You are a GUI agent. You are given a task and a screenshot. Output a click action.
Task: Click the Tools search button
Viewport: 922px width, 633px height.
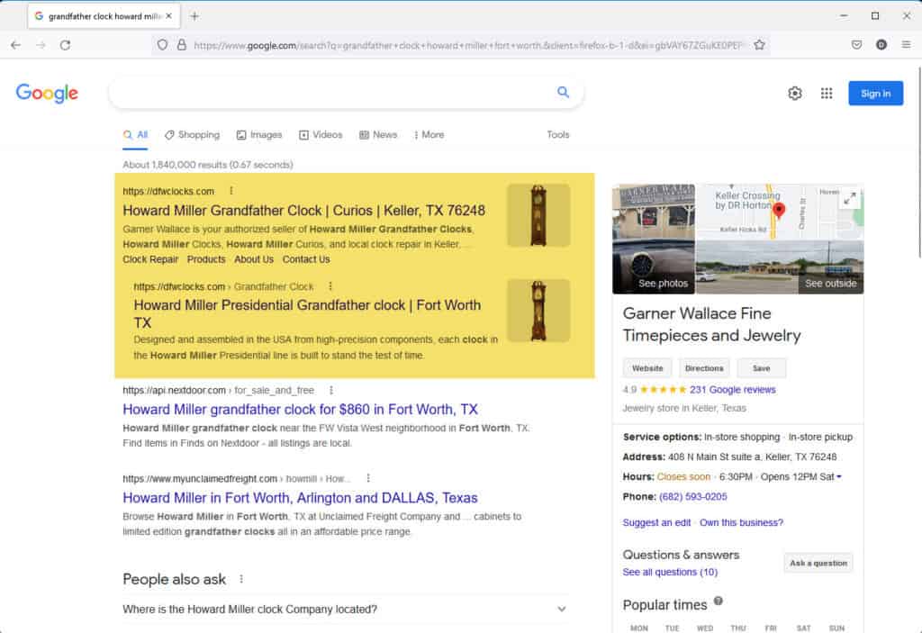(558, 135)
